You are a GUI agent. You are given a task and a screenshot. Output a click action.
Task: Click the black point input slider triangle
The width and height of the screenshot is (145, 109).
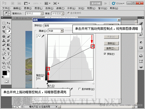point(48,83)
